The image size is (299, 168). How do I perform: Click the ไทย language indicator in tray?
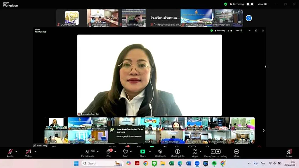tap(263, 163)
